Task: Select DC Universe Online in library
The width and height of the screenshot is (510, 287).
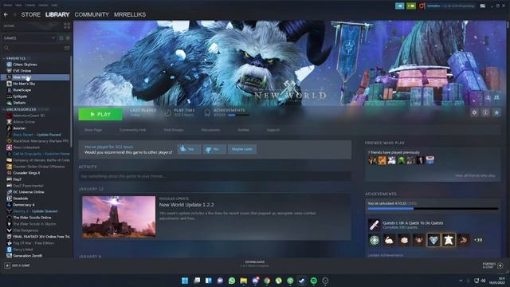Action: 29,192
